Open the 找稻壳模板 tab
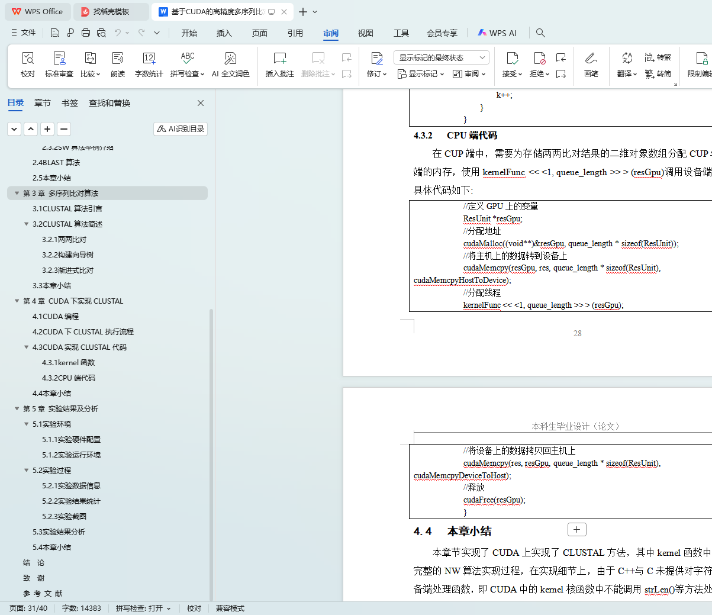This screenshot has height=615, width=712. pyautogui.click(x=111, y=12)
